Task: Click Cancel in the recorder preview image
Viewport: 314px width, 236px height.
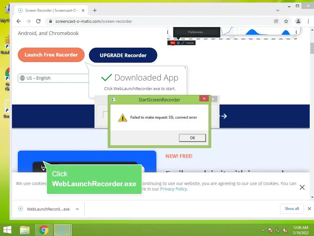Action: tap(190, 43)
